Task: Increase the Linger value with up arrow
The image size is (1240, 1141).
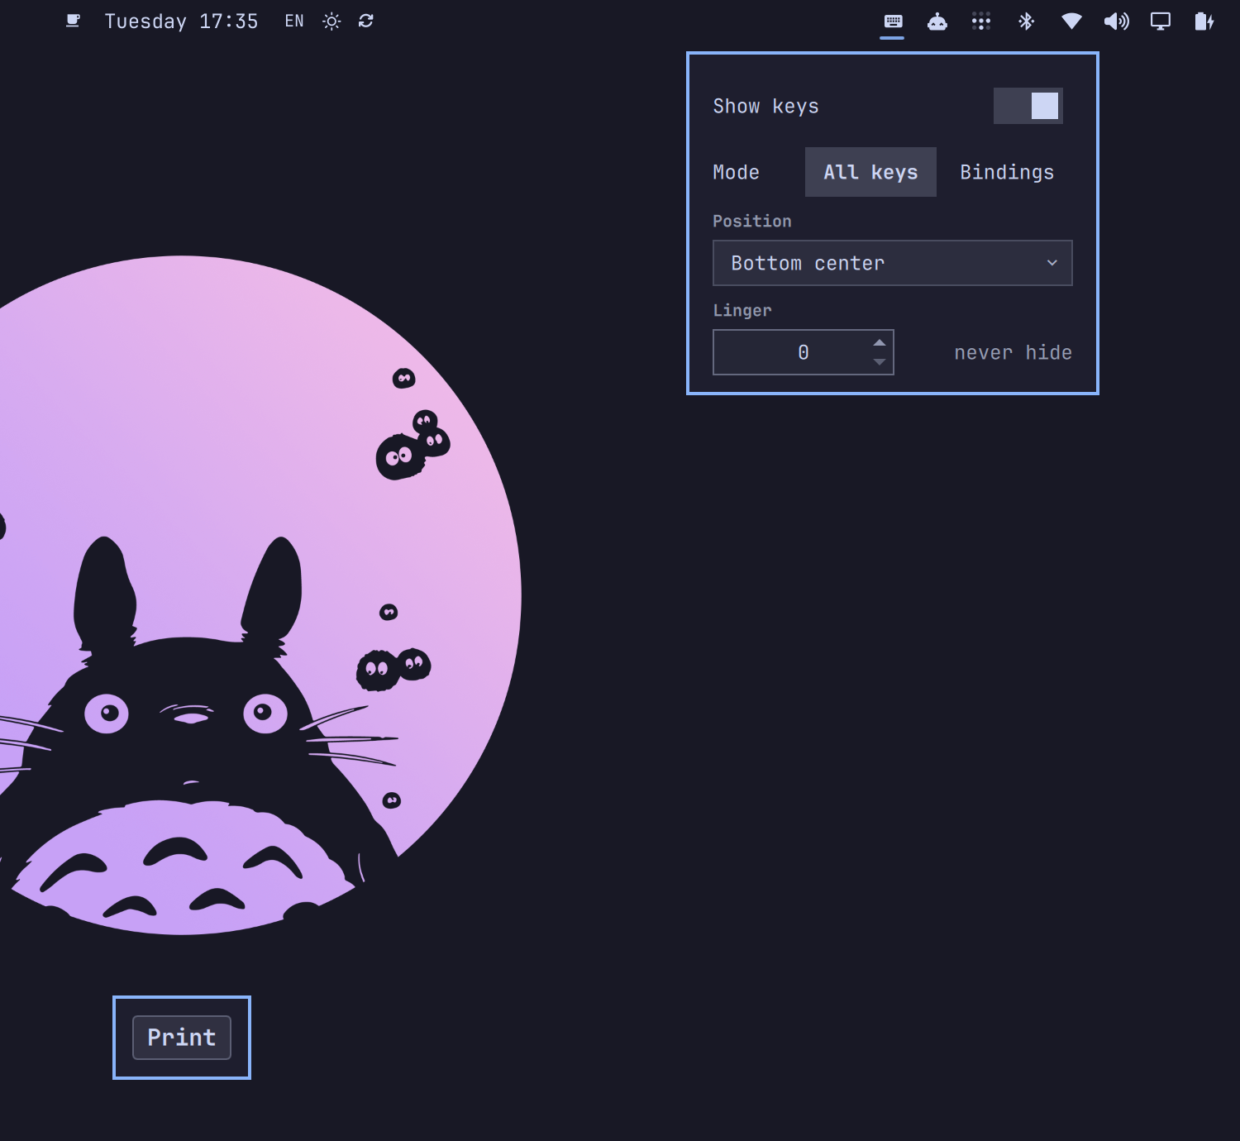Action: (880, 342)
